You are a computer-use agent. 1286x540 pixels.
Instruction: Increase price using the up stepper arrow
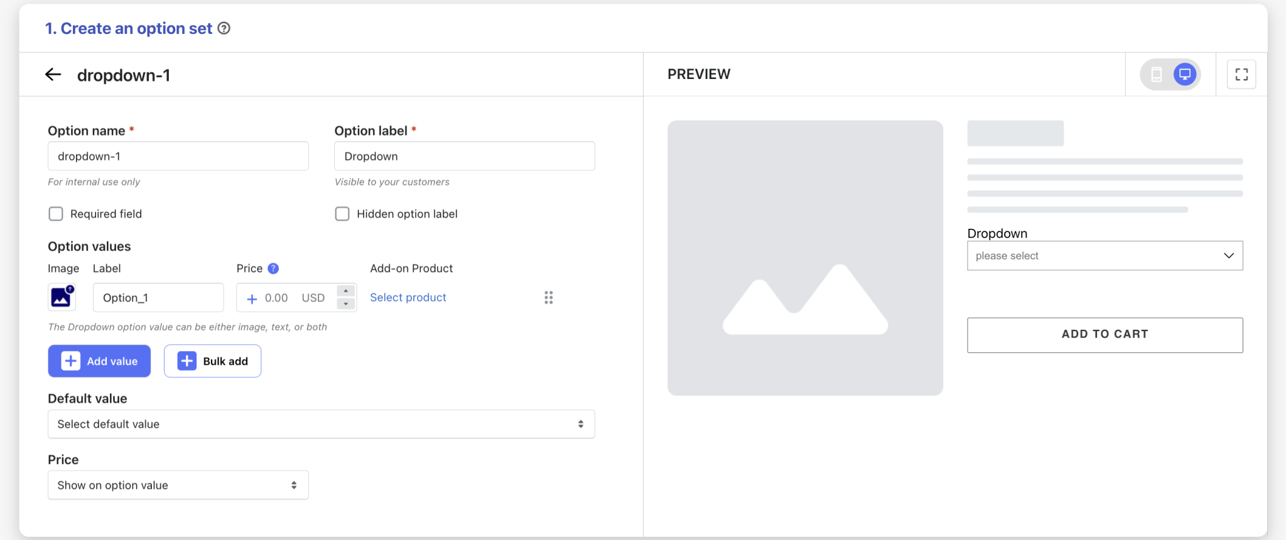(346, 291)
